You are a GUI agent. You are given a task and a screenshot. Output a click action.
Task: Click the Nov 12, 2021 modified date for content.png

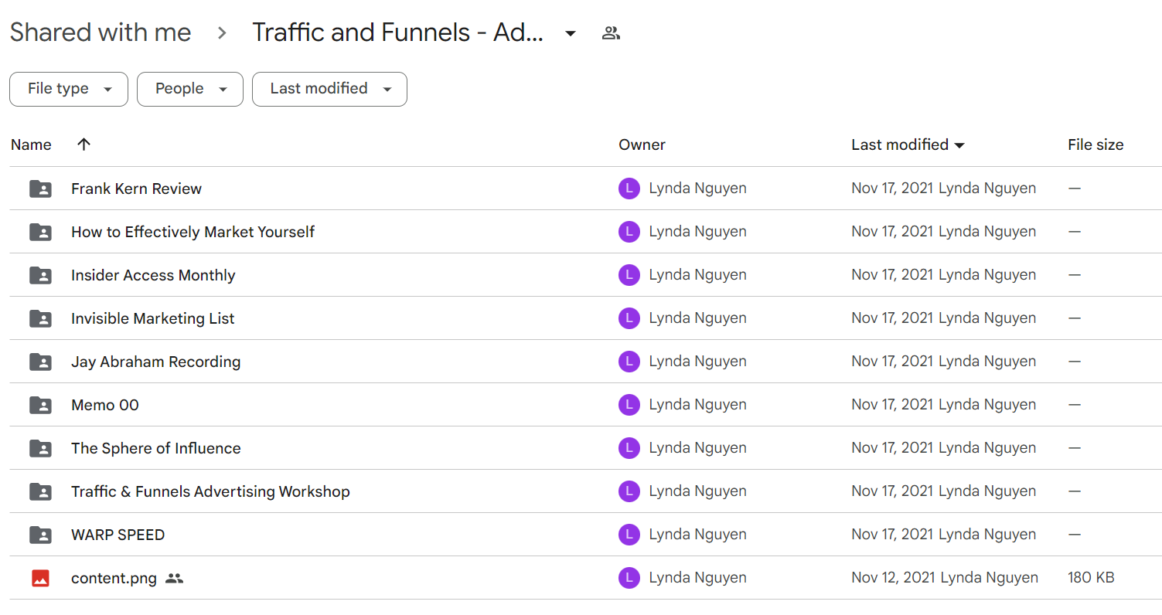892,578
